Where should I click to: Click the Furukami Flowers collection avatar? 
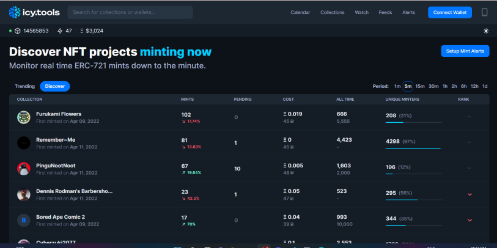point(24,117)
